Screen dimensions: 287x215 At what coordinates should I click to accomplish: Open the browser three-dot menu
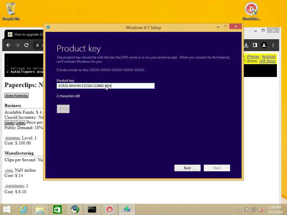273,45
